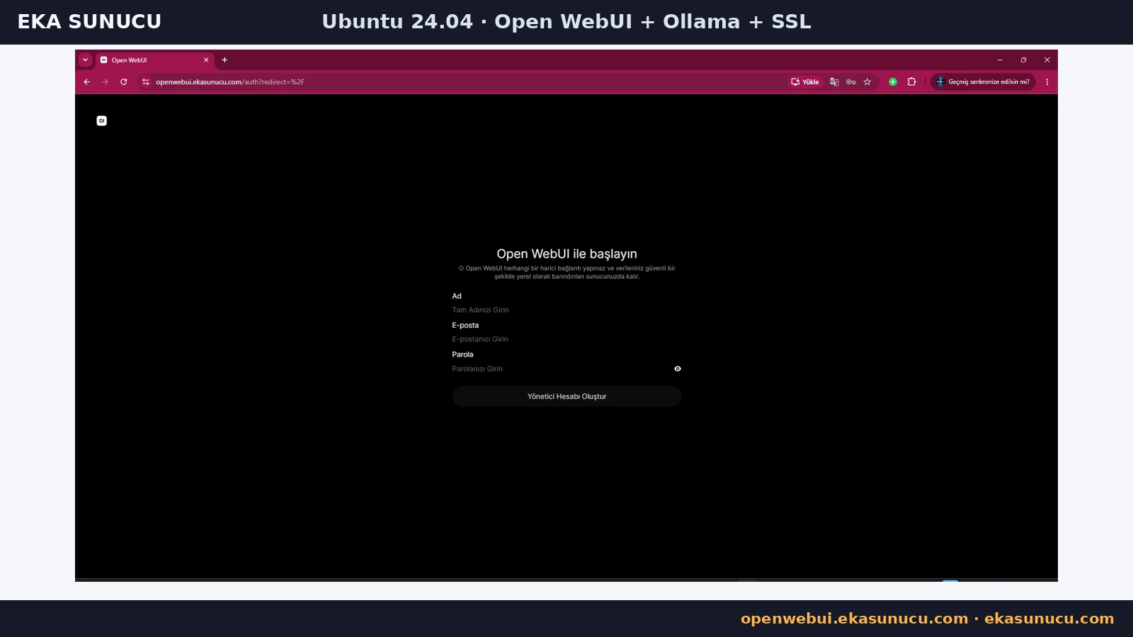Click the Yönetici Hesabı Oluştur button
Screen dimensions: 1133x637
point(566,396)
